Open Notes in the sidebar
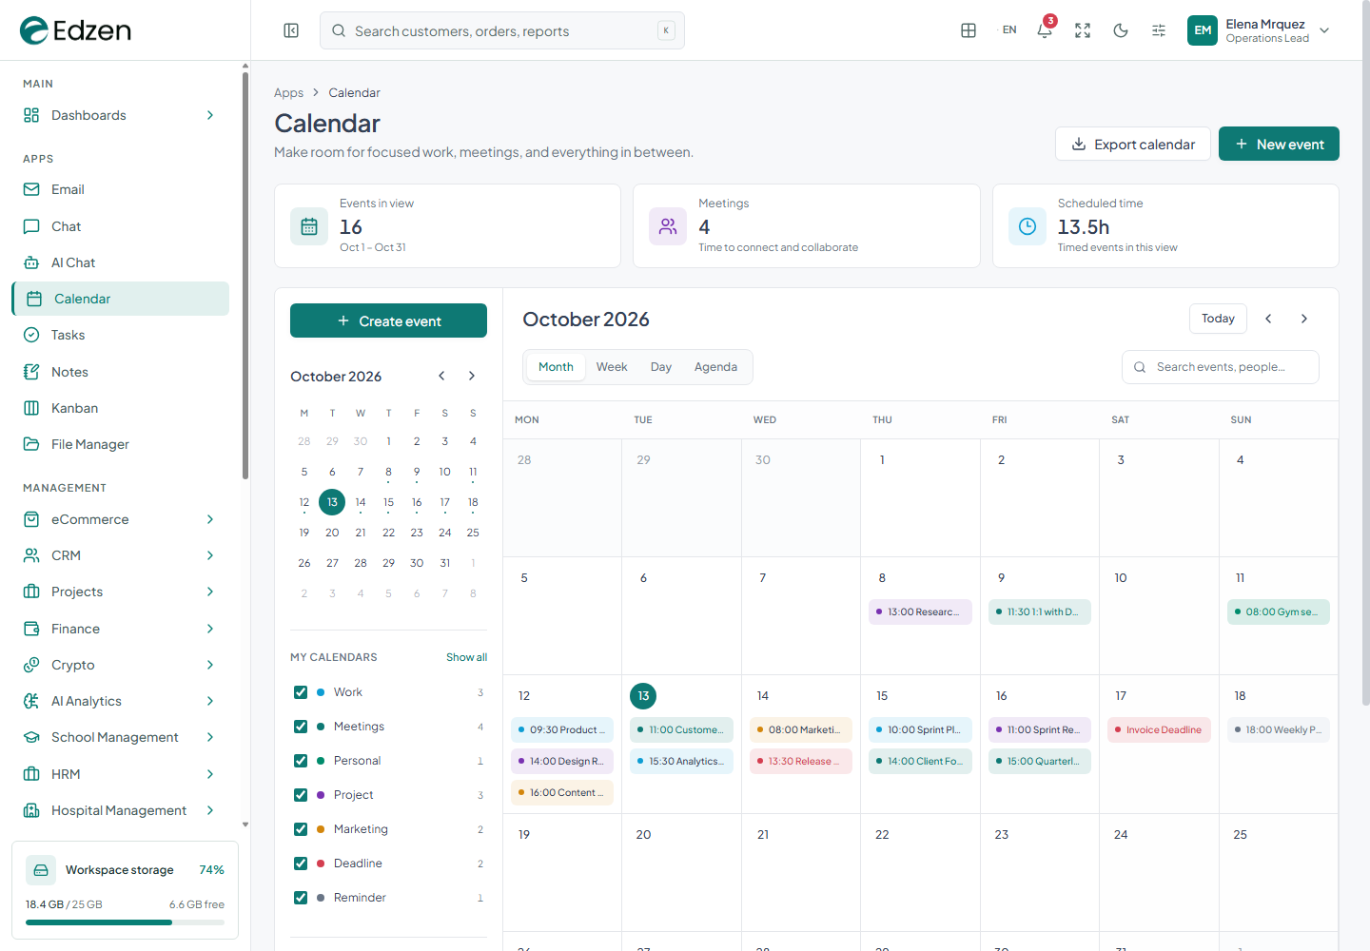The width and height of the screenshot is (1370, 951). coord(120,372)
